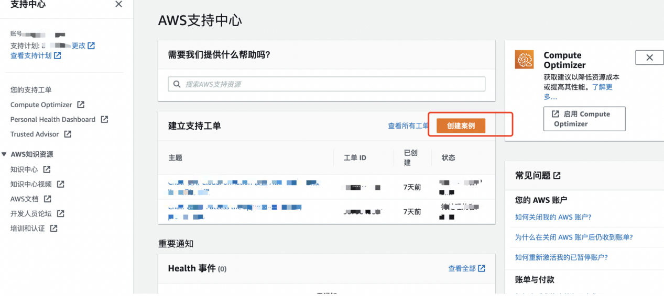The width and height of the screenshot is (664, 296).
Task: Go to 您的支持工单
Action: [31, 90]
